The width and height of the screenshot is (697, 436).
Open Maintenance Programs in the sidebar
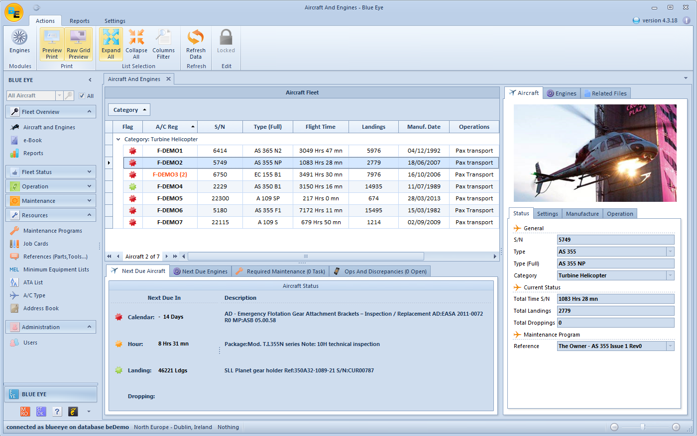click(x=51, y=230)
